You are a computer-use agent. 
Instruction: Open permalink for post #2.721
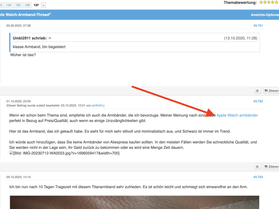(258, 26)
